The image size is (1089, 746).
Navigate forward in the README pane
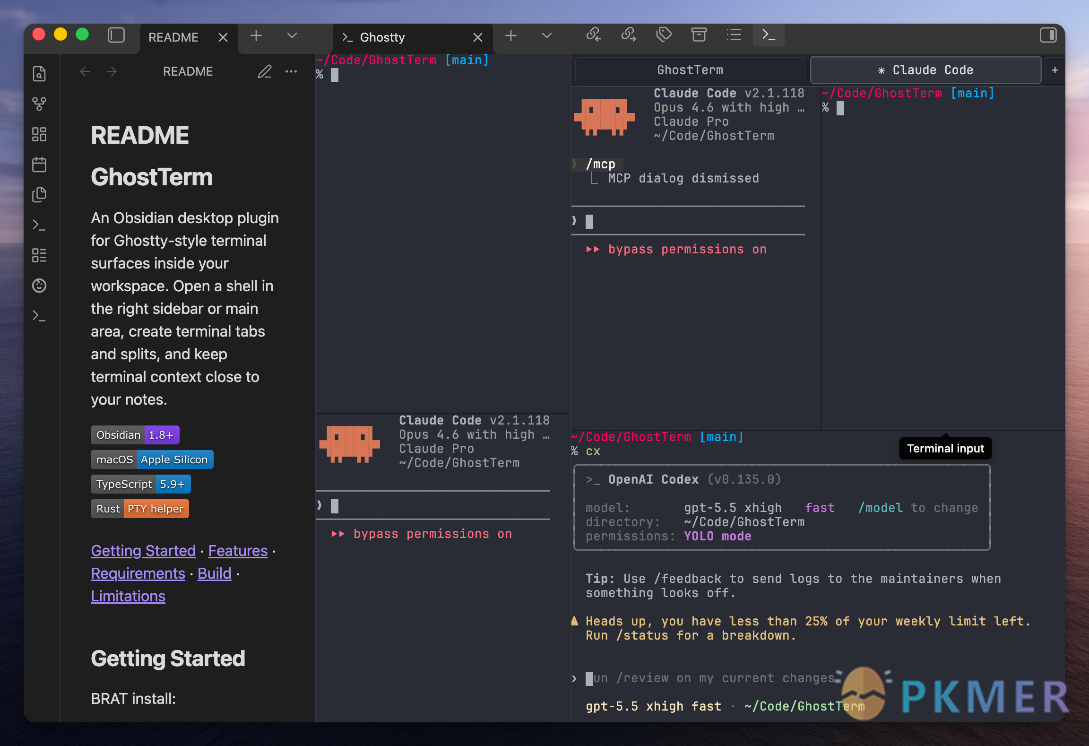(x=112, y=71)
